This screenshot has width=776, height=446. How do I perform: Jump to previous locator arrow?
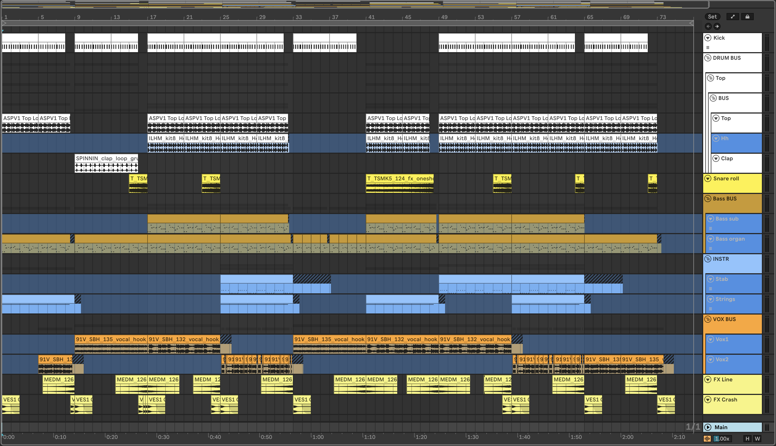[708, 26]
